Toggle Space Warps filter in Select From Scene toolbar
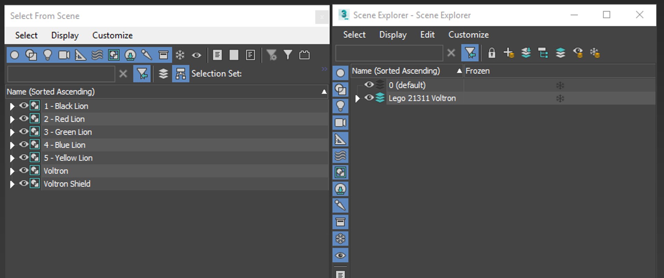 (x=97, y=55)
